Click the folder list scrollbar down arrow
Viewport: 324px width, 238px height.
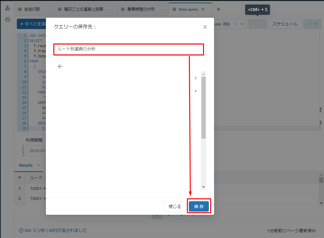[x=203, y=187]
